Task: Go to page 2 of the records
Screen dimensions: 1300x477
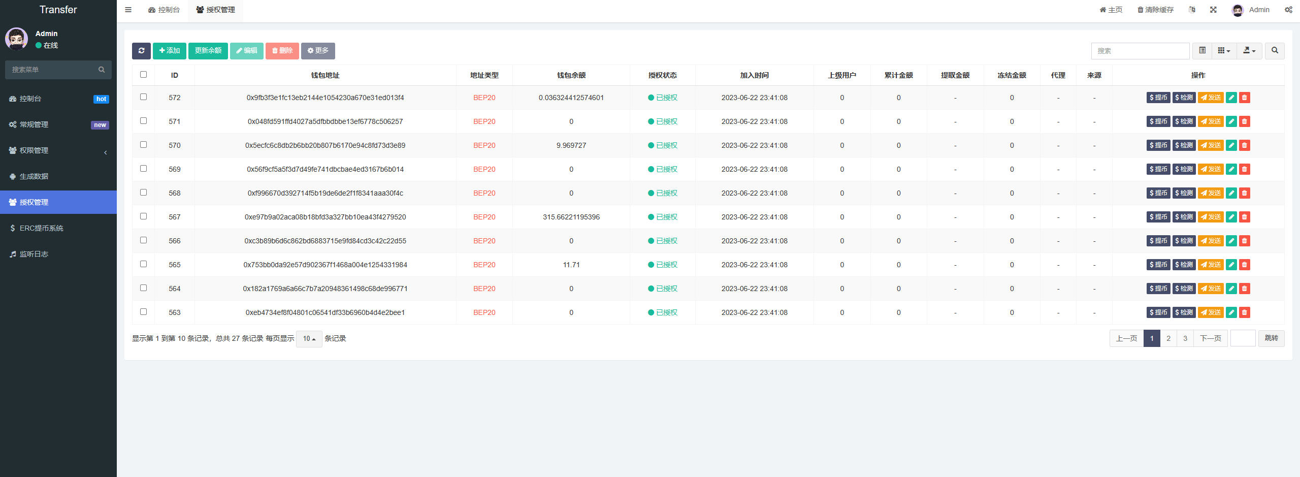Action: tap(1168, 338)
